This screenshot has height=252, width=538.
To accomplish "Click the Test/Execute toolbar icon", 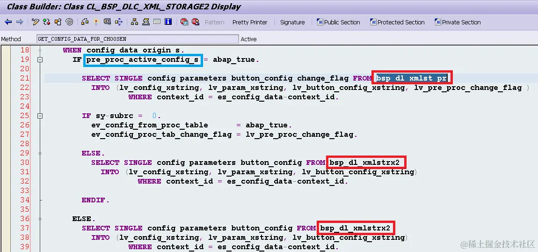I will tap(108, 22).
